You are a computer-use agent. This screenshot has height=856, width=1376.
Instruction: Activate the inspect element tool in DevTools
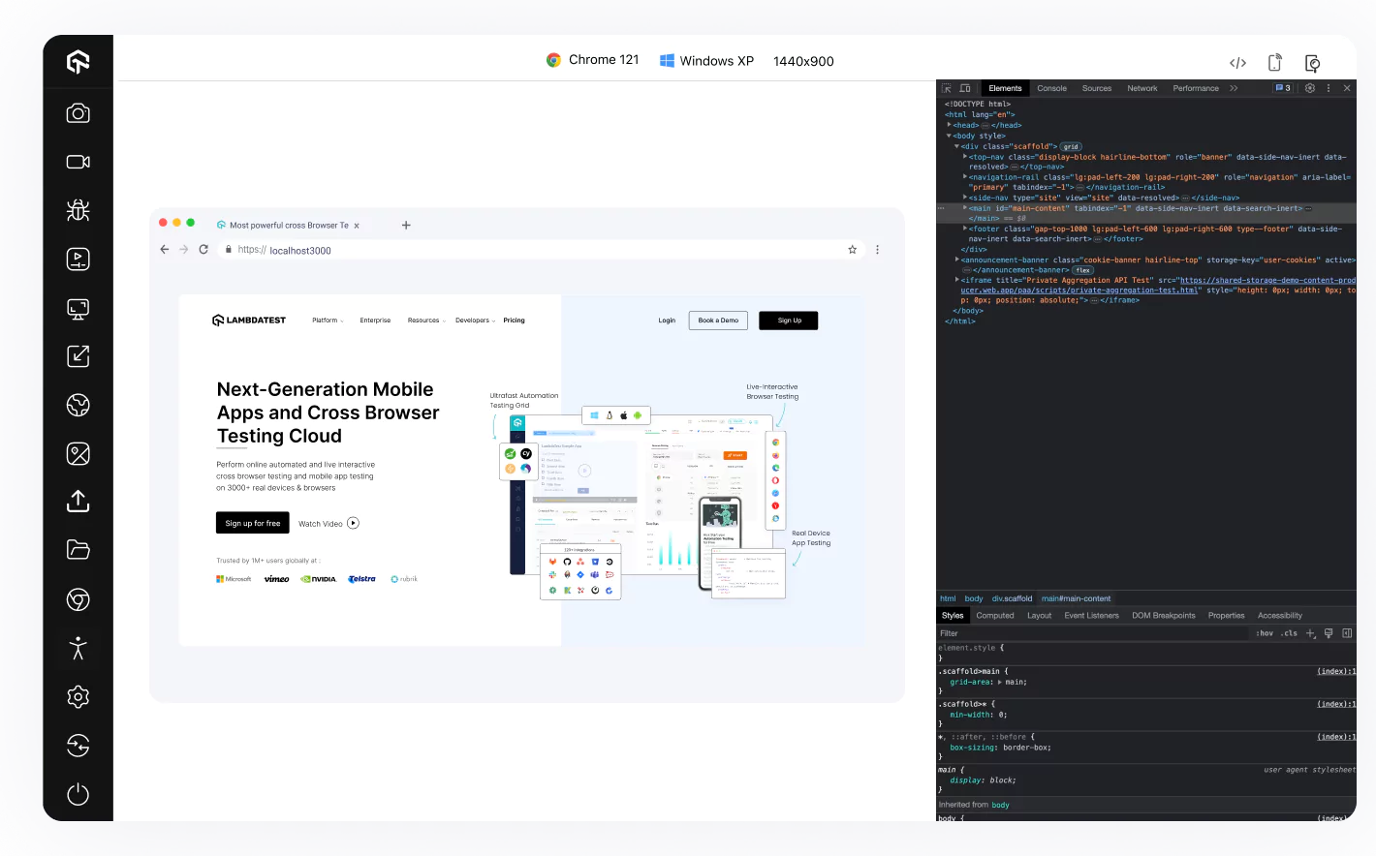[x=947, y=88]
